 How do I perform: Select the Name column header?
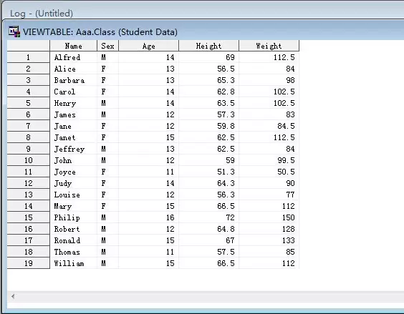(x=74, y=46)
